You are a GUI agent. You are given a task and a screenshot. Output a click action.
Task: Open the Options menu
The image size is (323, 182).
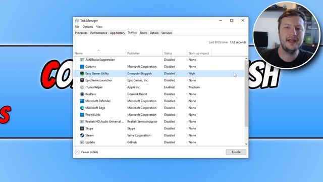coord(88,27)
